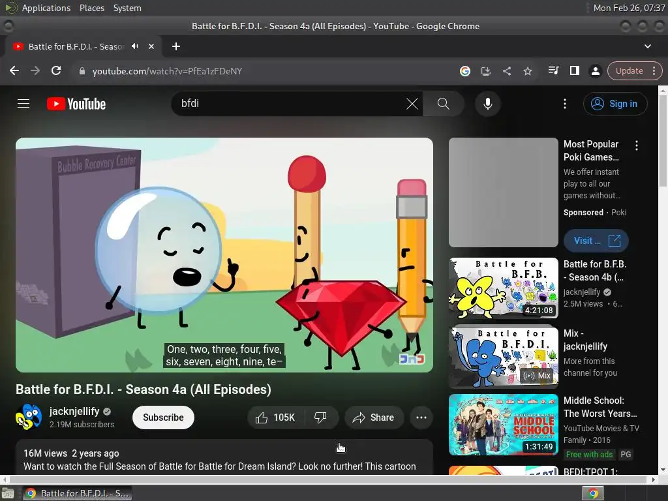This screenshot has width=668, height=501.
Task: Open a new tab with the plus
Action: click(x=176, y=46)
